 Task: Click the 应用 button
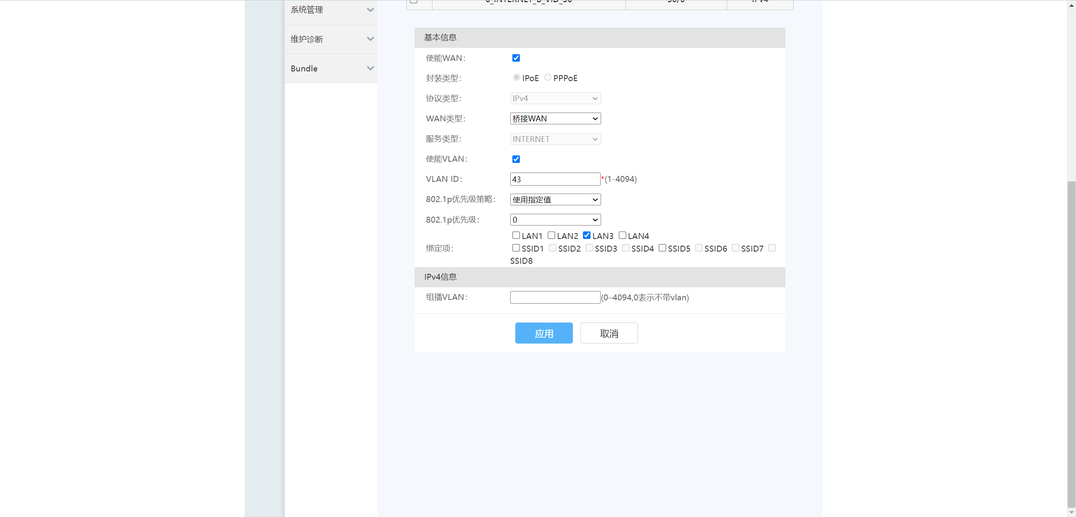coord(543,333)
